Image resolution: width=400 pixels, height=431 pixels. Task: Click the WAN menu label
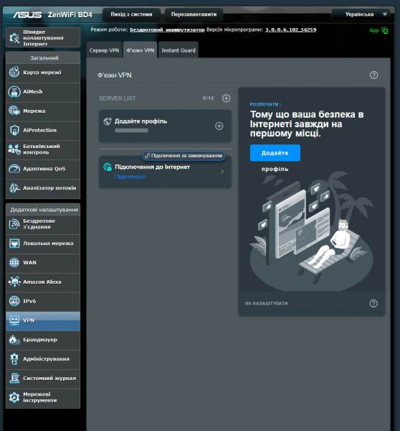tap(29, 262)
